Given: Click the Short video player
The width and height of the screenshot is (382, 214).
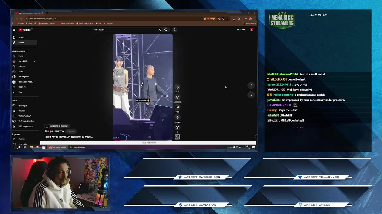Looking at the screenshot, I should coord(143,87).
